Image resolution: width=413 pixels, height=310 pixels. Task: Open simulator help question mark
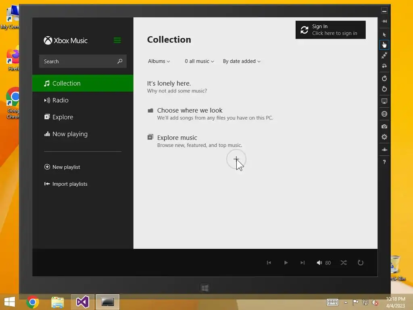[384, 162]
